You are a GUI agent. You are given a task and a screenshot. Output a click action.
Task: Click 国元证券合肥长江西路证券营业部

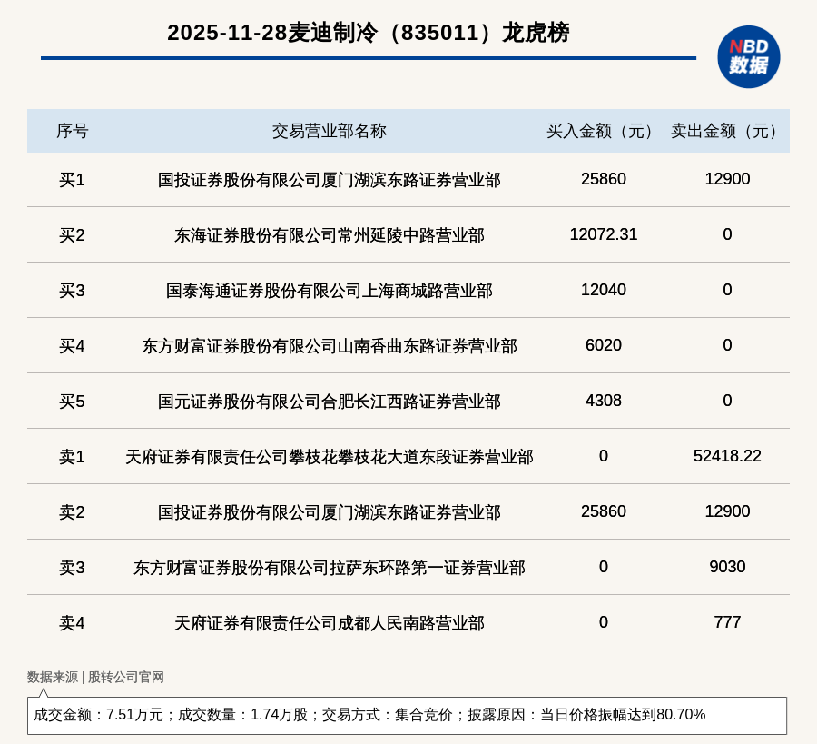click(x=329, y=402)
